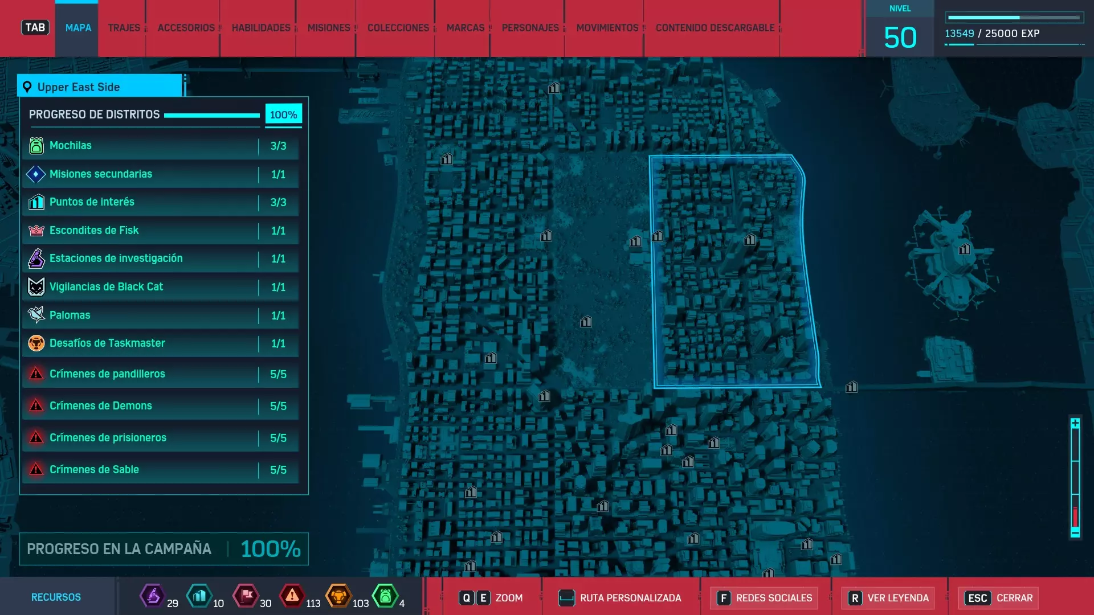Viewport: 1094px width, 615px height.
Task: Click the Misiones secundarias diamond icon
Action: (x=36, y=174)
